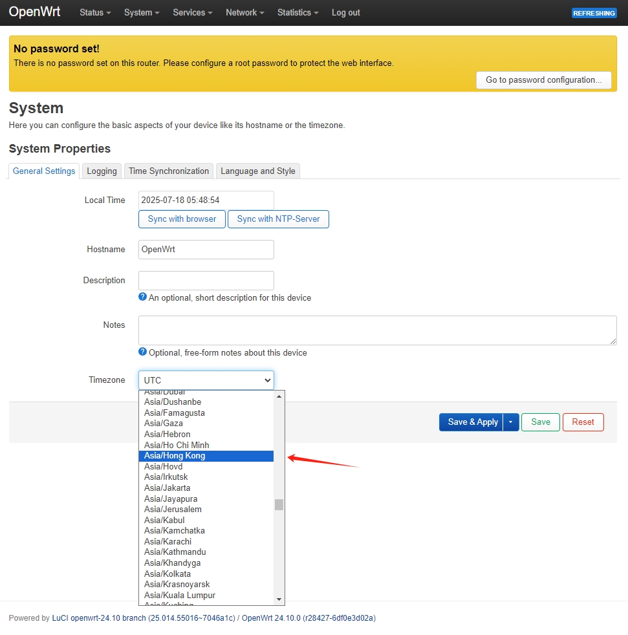Open the Status menu
Screen dimensions: 628x635
pos(95,12)
